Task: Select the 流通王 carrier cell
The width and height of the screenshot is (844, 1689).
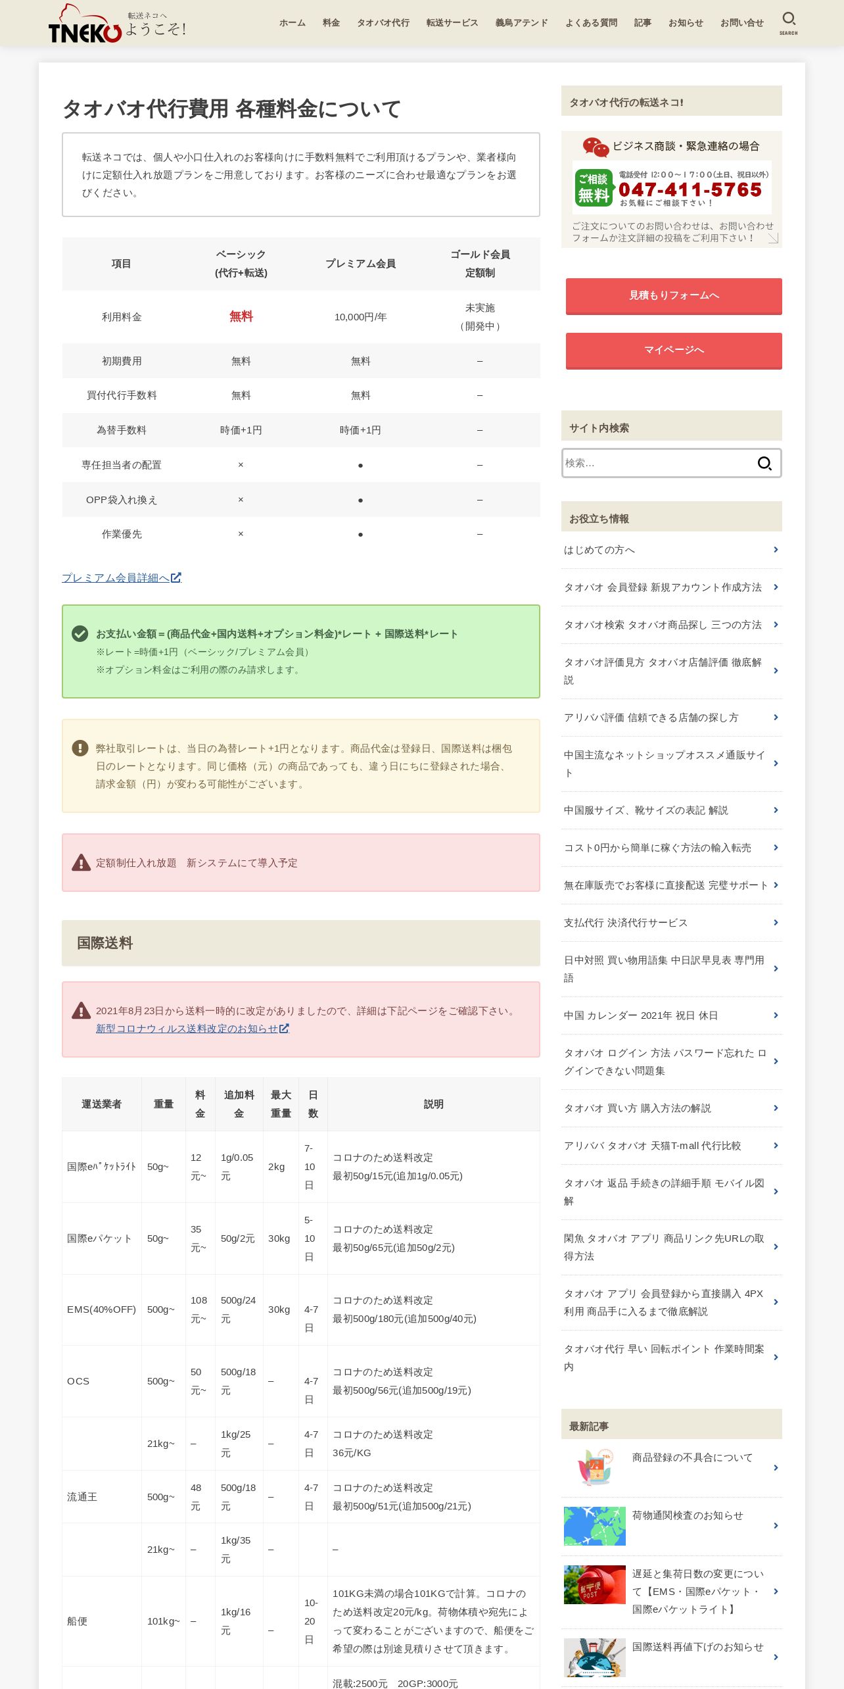Action: click(101, 1497)
